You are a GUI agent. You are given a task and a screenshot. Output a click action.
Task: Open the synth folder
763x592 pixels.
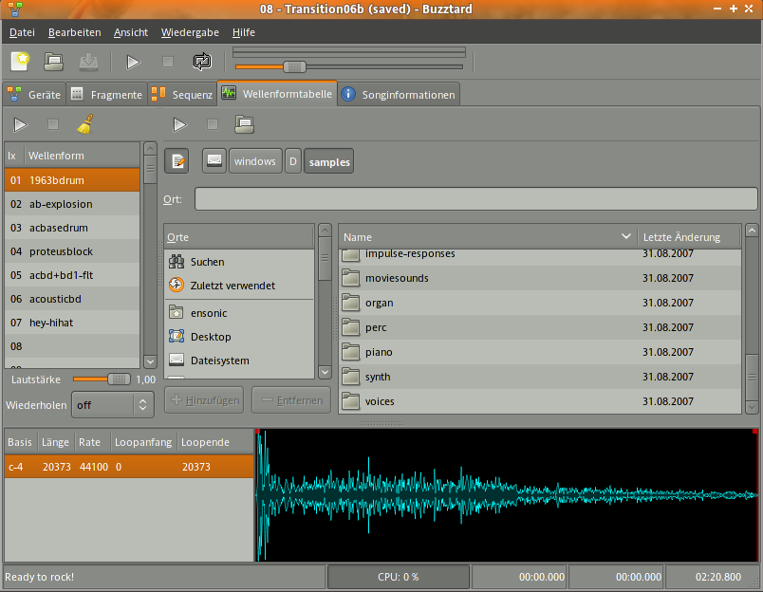click(x=540, y=377)
